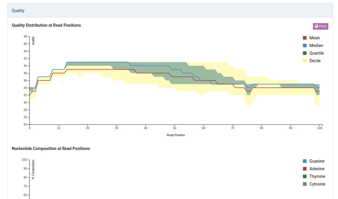Click the yellow Decile legend swatch
This screenshot has height=199, width=338.
304,61
